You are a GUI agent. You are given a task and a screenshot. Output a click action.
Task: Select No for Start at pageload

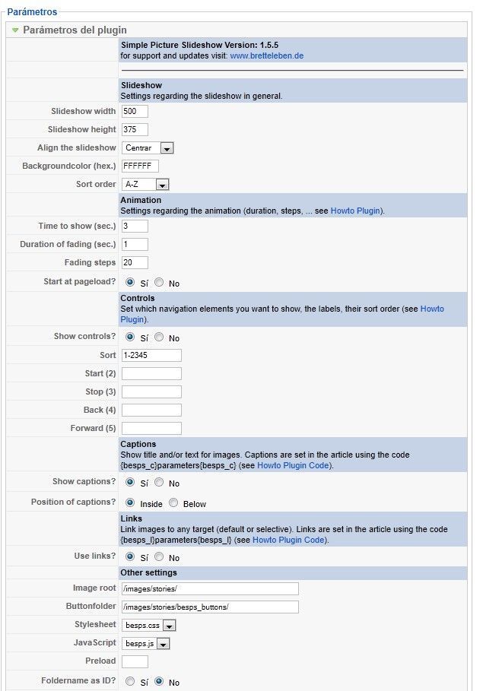coord(159,282)
